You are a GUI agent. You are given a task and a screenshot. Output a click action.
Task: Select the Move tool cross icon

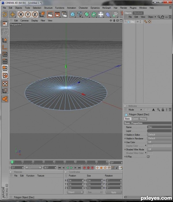click(12, 14)
